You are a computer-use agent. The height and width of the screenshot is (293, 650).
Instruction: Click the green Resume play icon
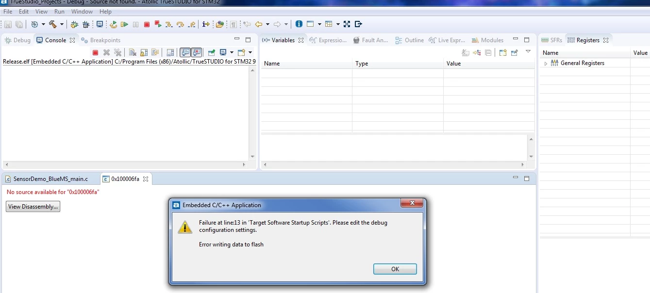coord(124,24)
